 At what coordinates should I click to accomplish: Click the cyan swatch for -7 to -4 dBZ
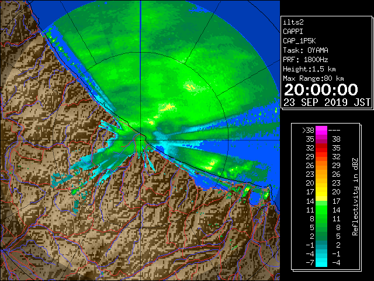pyautogui.click(x=321, y=262)
